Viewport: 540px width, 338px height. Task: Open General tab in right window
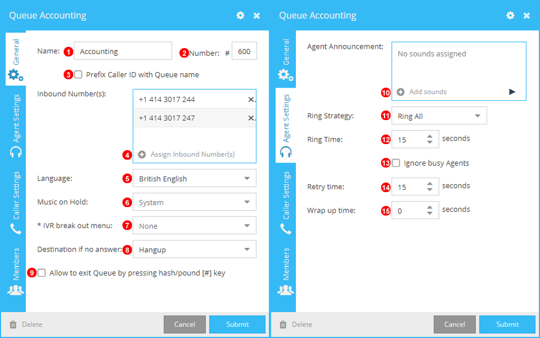coord(286,59)
